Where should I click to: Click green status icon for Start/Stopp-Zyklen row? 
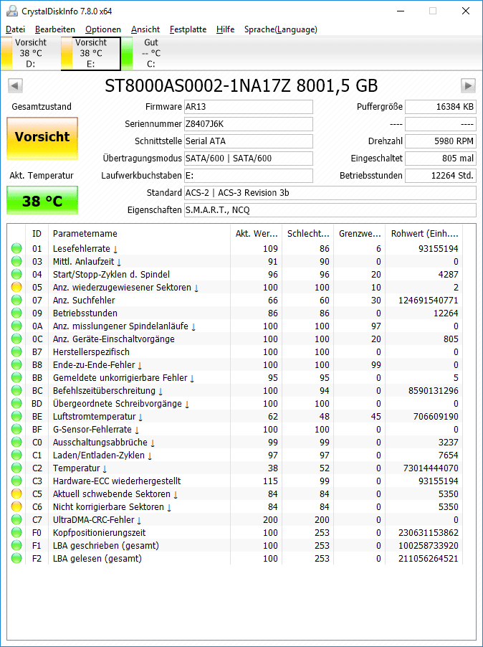click(x=16, y=275)
